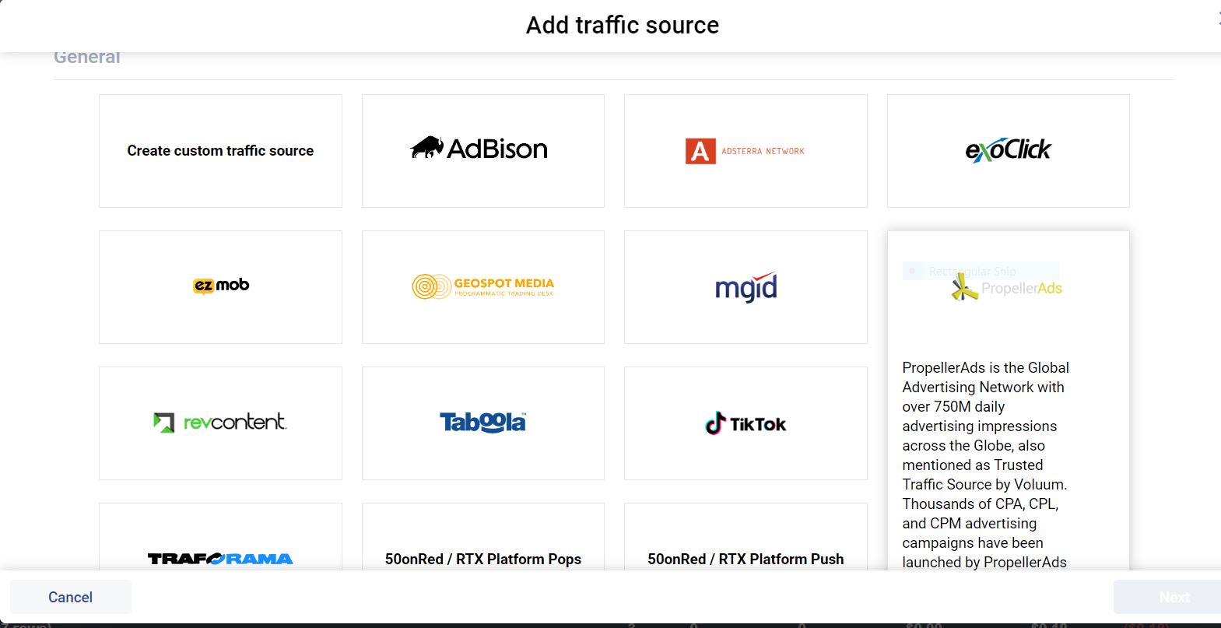This screenshot has width=1221, height=628.
Task: Select the Geospot Media traffic source
Action: tap(483, 287)
